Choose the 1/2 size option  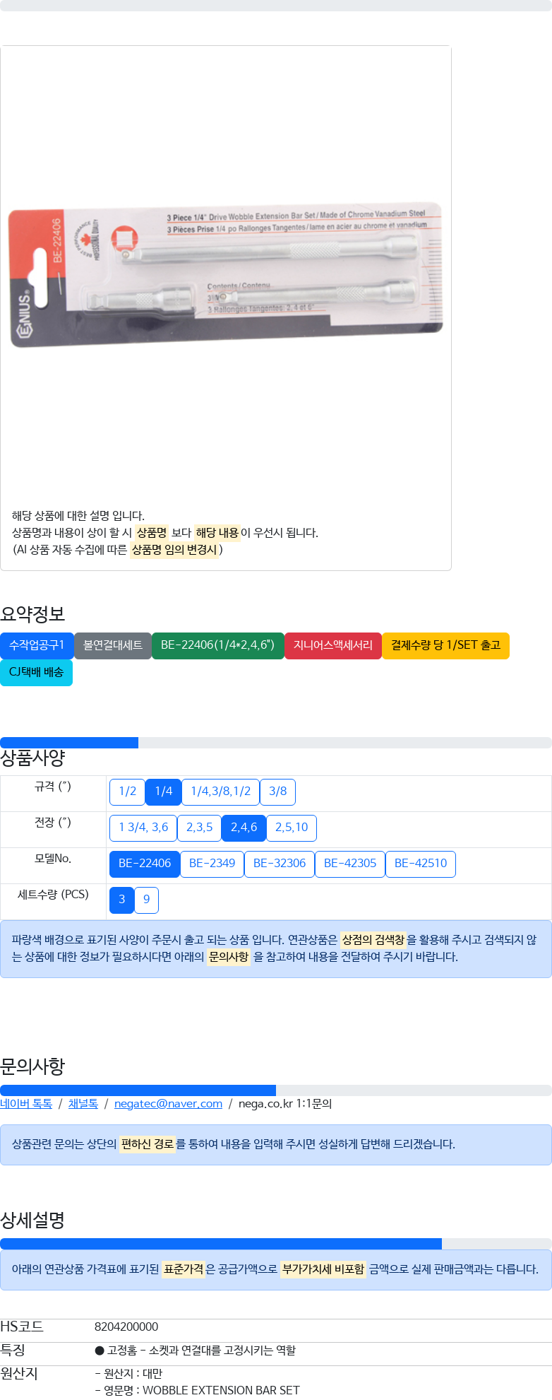(127, 792)
